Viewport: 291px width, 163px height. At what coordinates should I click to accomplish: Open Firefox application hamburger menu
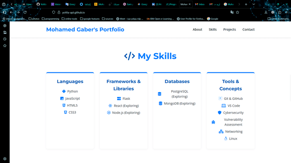[x=287, y=12]
